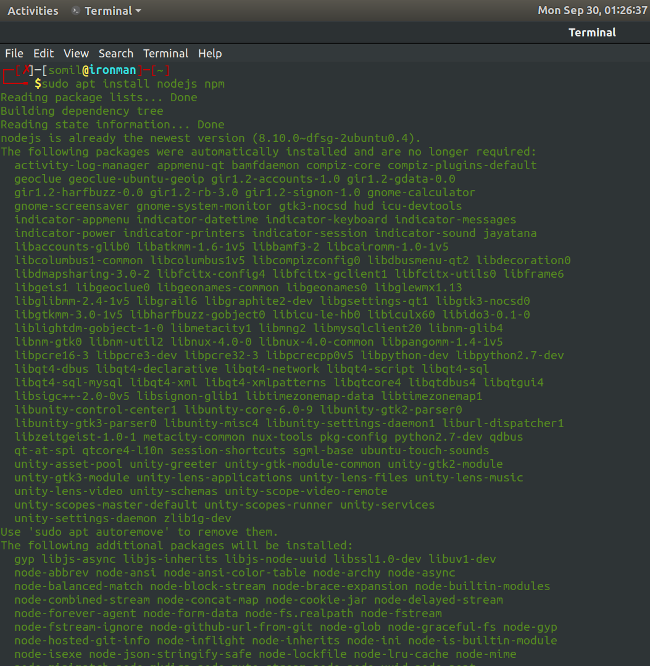Click 'libpython2.7-dev' package name
Screen dimensions: 650x666
pyautogui.click(x=510, y=356)
